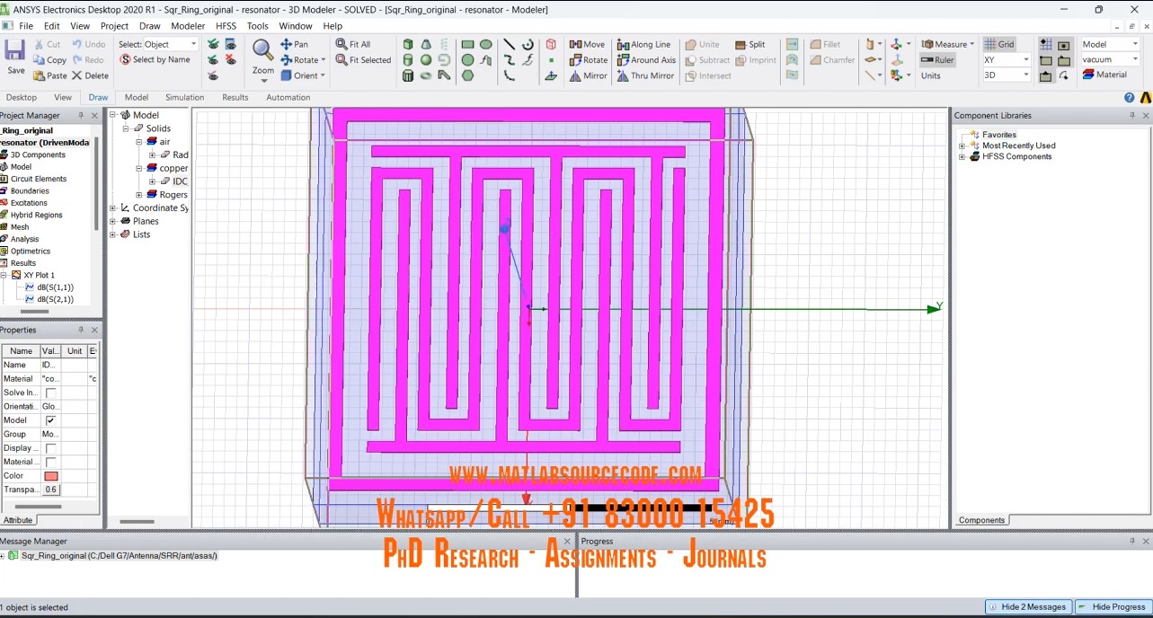The image size is (1153, 618).
Task: Switch to the Simulation ribbon tab
Action: [184, 97]
